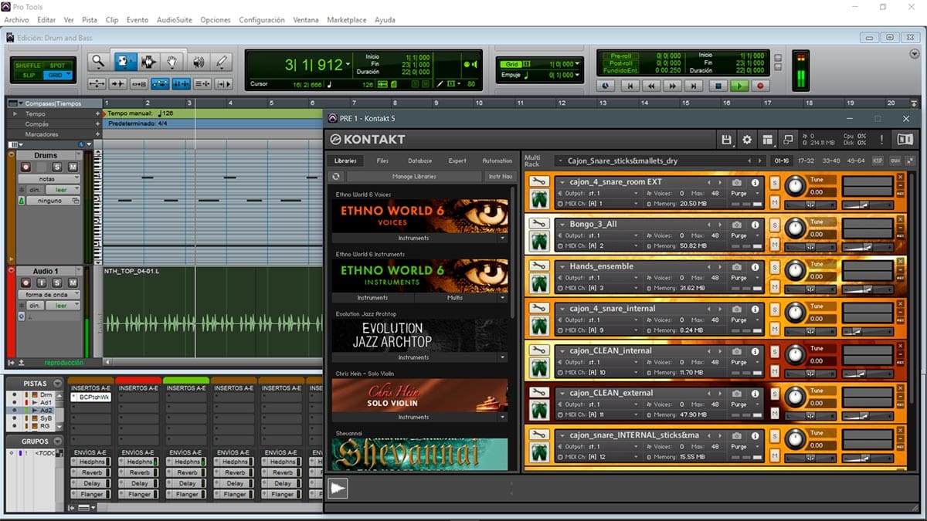Screen dimensions: 927x521
Task: Click Kontakt minimize rack view icon
Action: (x=788, y=140)
